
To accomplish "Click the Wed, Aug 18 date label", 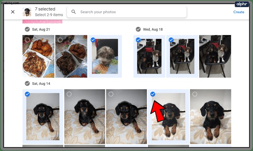I will (153, 29).
